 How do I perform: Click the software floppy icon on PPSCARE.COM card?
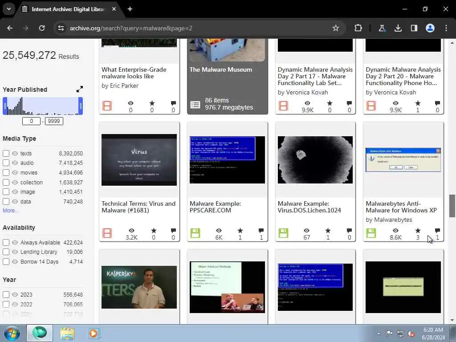click(x=195, y=233)
